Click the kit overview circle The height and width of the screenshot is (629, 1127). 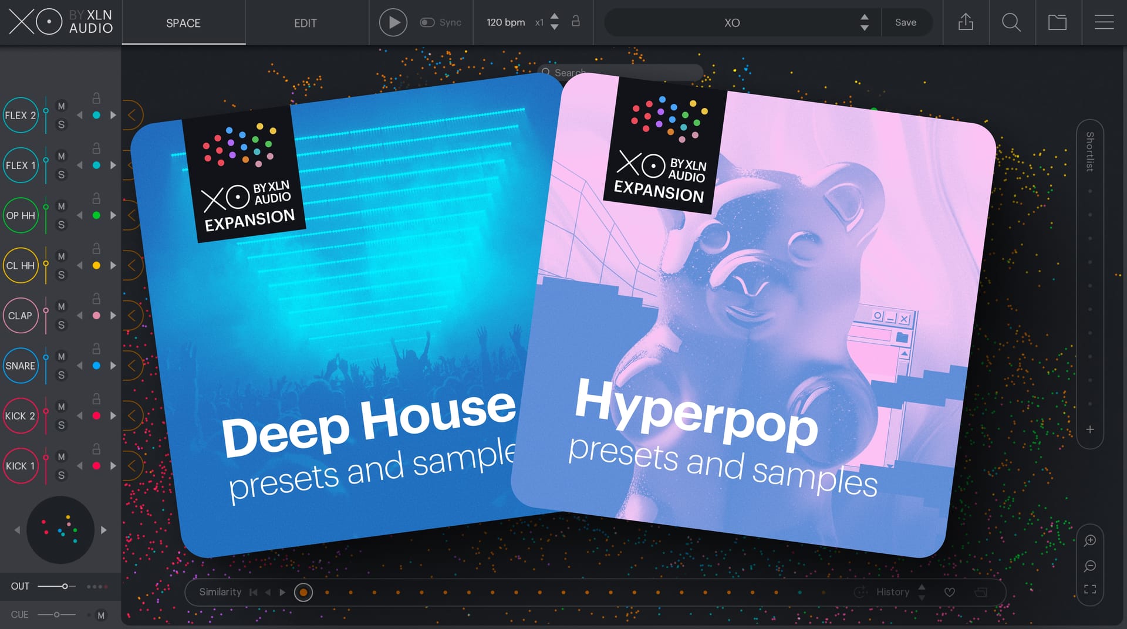tap(60, 530)
